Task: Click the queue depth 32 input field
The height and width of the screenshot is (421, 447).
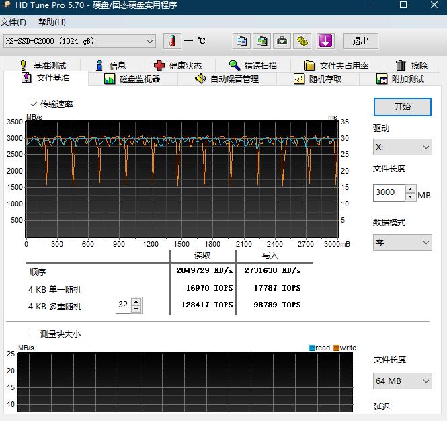Action: [x=124, y=305]
